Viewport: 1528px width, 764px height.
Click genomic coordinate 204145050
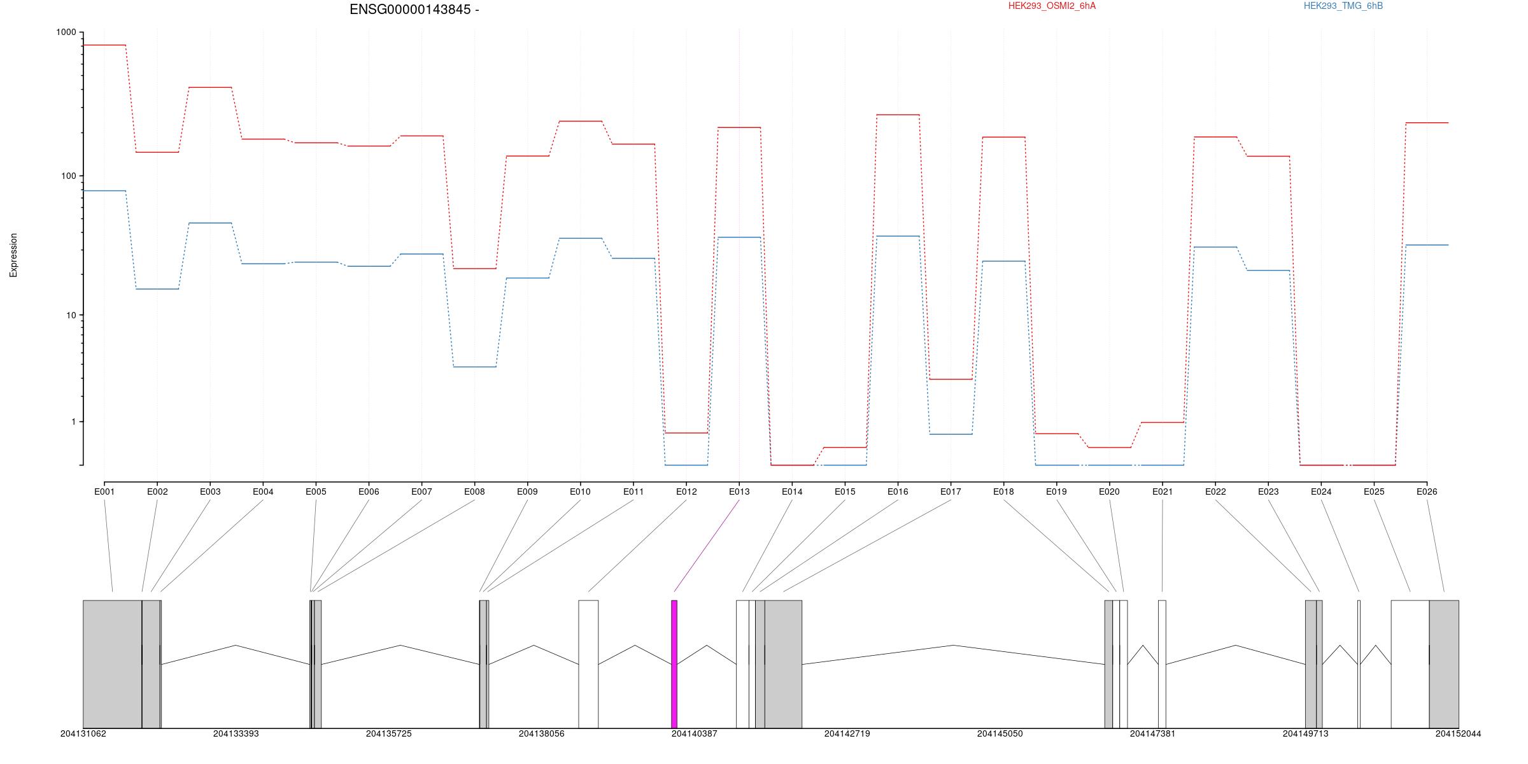(1000, 734)
